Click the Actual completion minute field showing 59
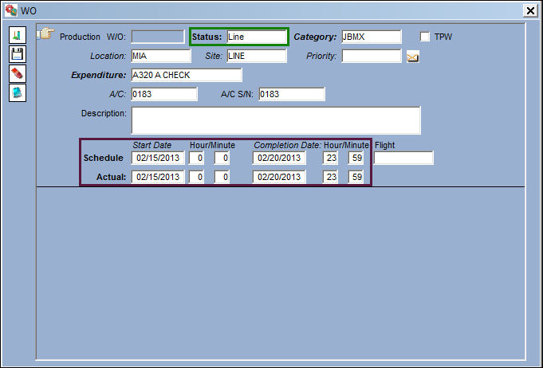 (356, 177)
